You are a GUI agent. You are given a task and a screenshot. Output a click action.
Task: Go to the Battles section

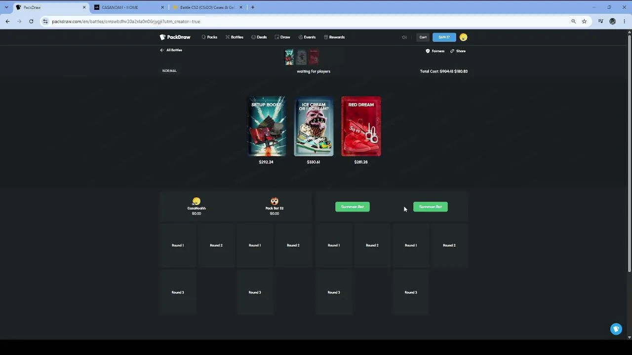click(234, 37)
